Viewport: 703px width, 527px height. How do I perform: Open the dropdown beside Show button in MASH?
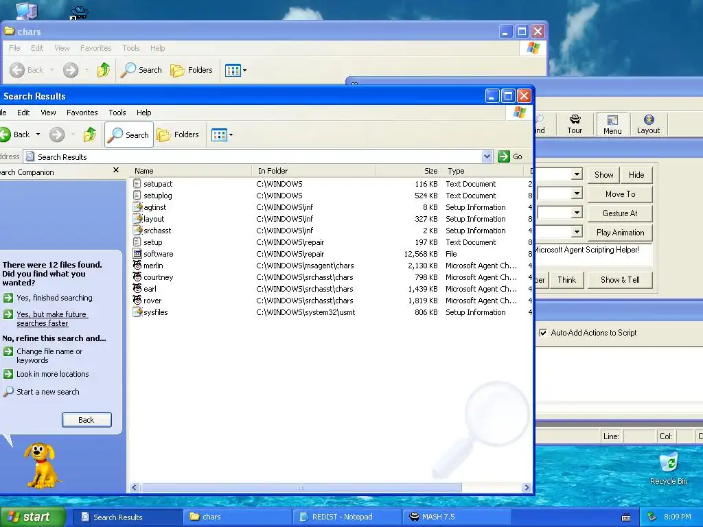[x=577, y=174]
